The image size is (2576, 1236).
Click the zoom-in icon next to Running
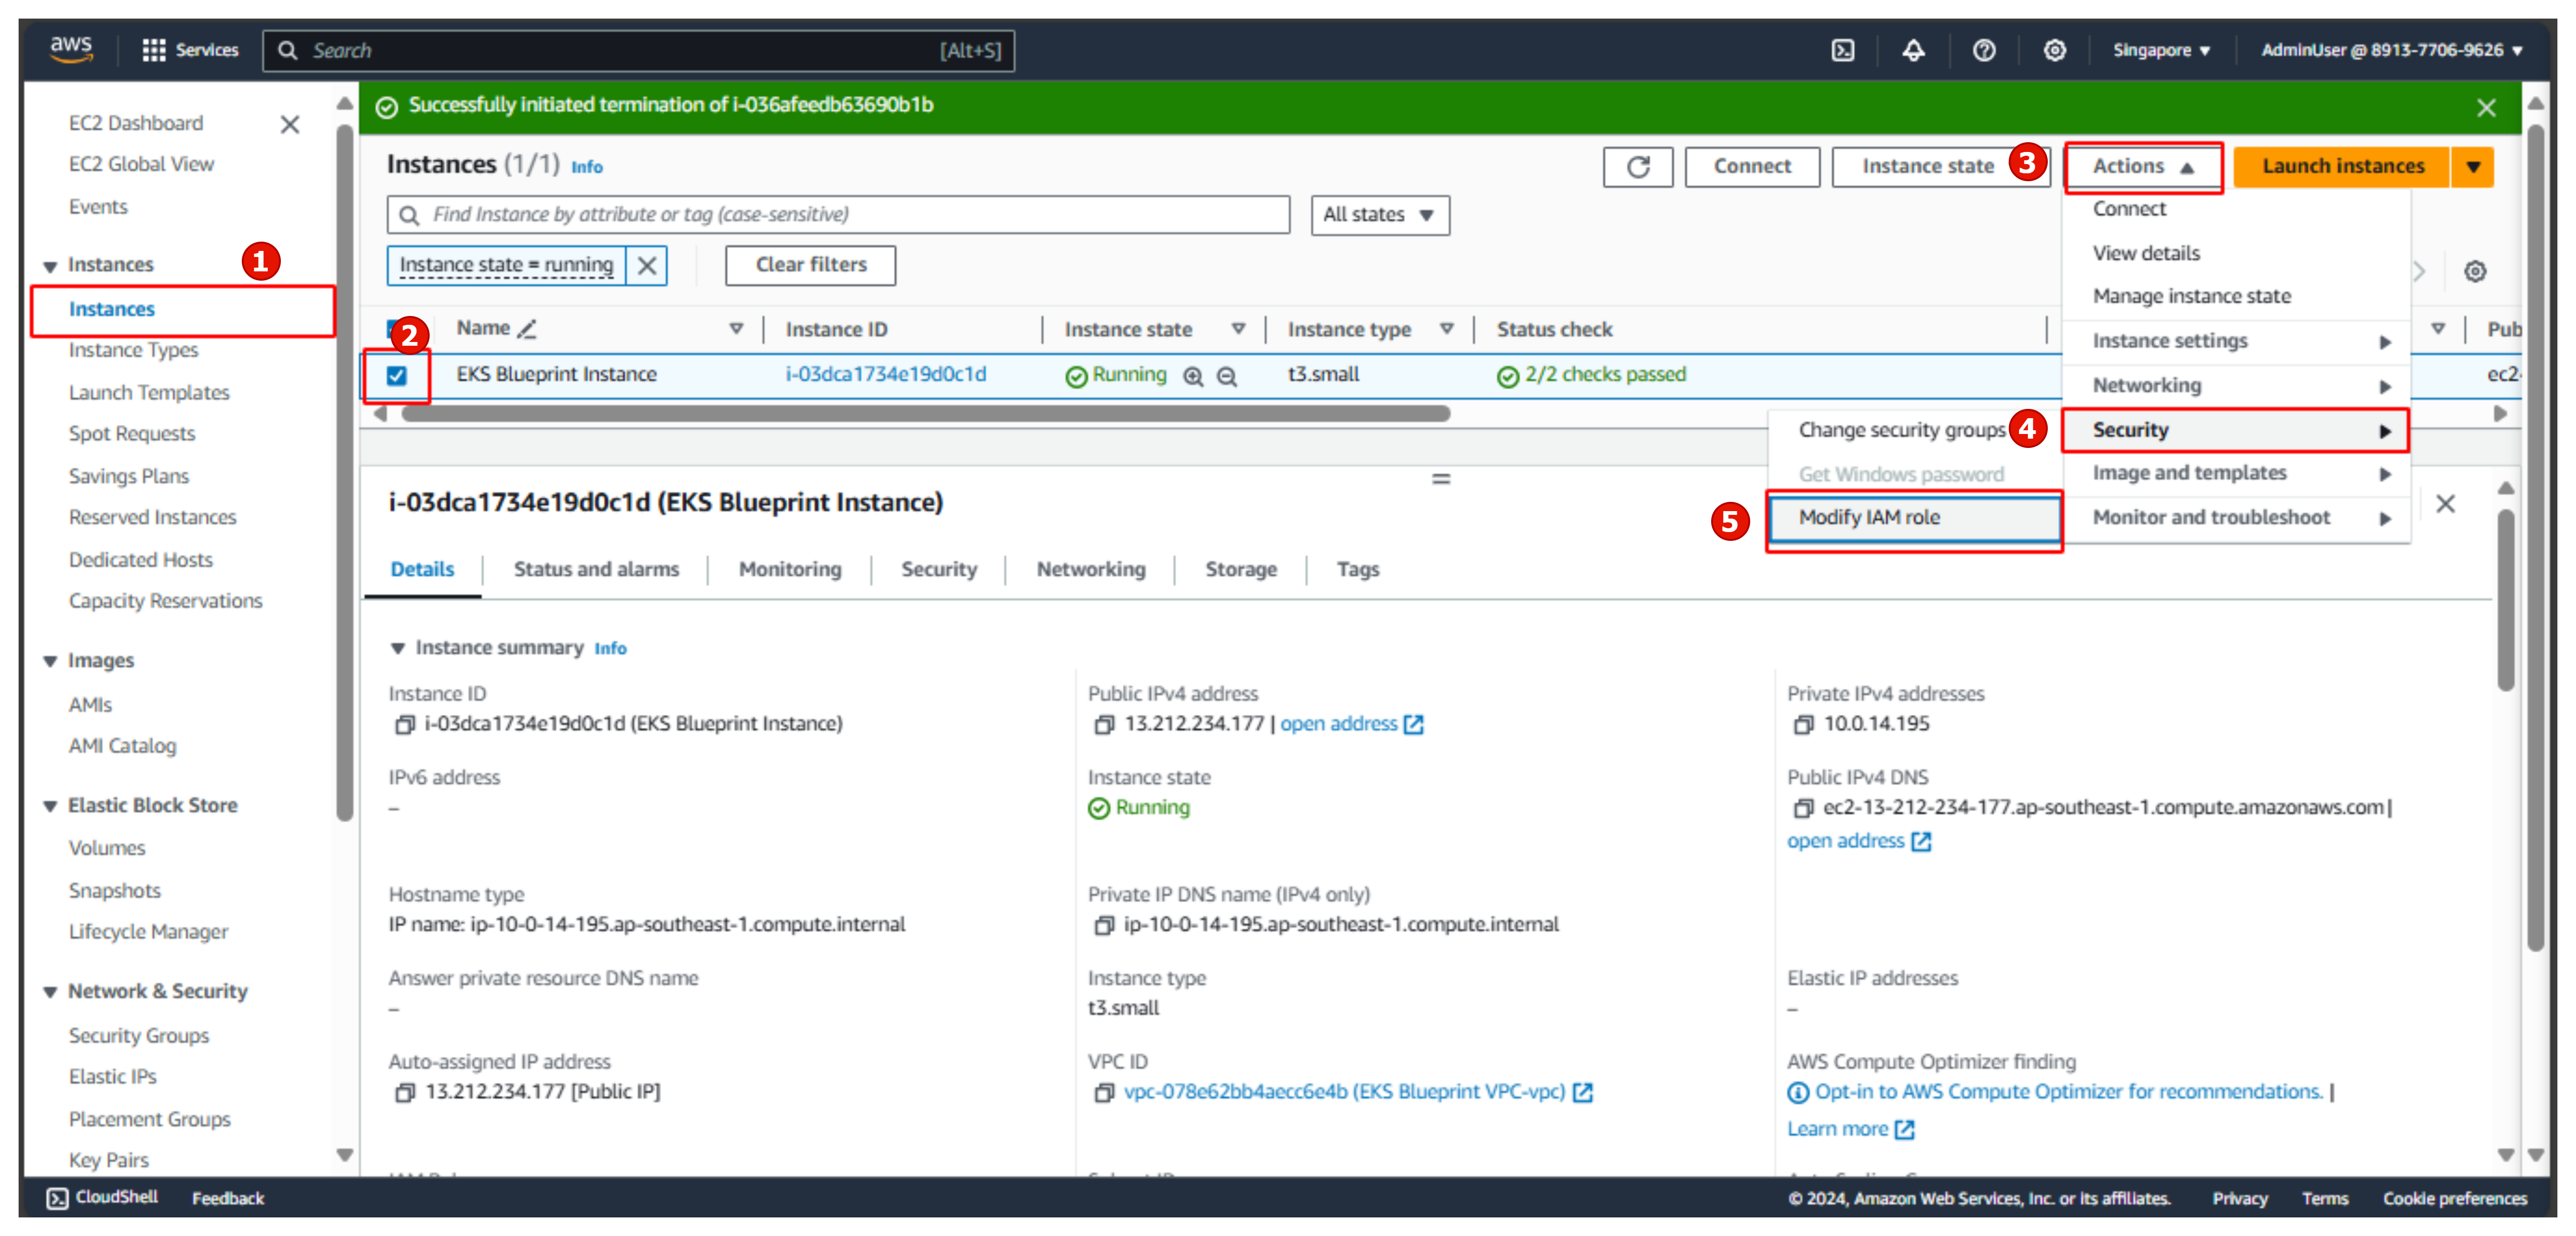[x=1193, y=376]
